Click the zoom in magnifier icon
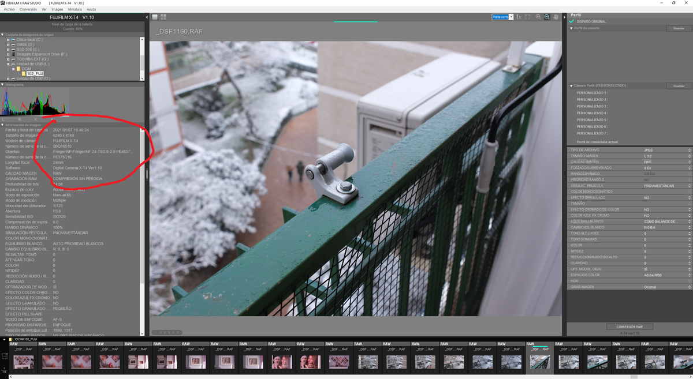 (x=538, y=17)
